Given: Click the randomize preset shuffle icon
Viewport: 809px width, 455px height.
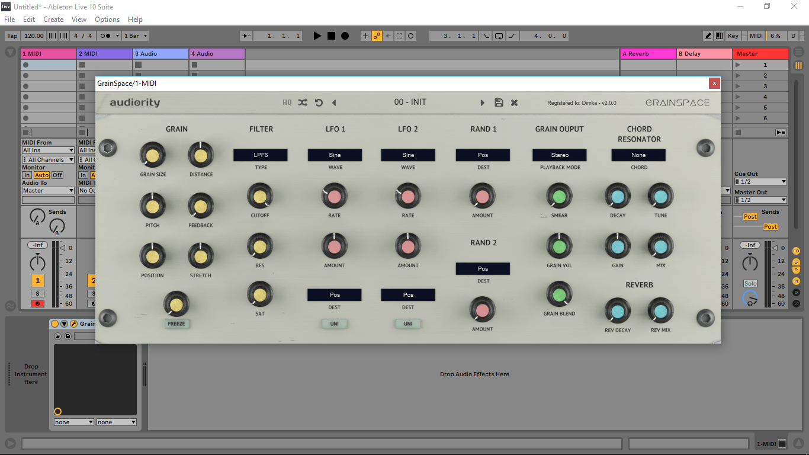Looking at the screenshot, I should click(303, 102).
